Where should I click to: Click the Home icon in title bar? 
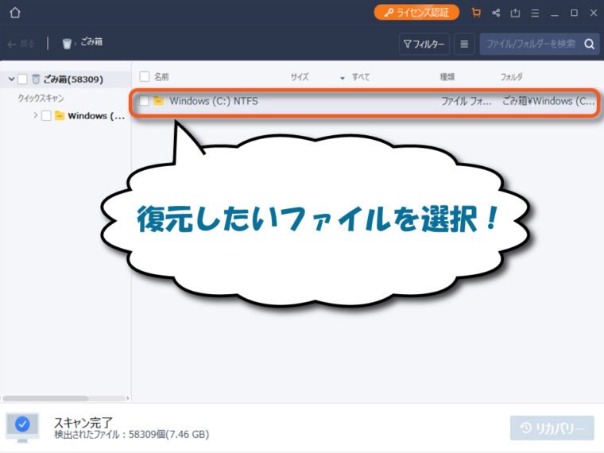tap(15, 13)
